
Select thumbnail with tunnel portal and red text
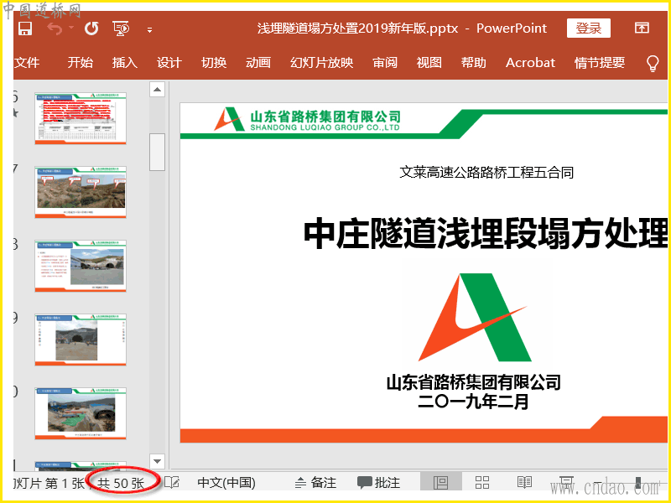[x=81, y=266]
